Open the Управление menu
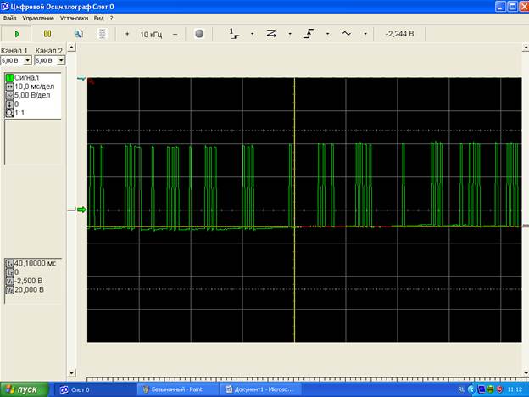Image resolution: width=529 pixels, height=397 pixels. click(38, 18)
